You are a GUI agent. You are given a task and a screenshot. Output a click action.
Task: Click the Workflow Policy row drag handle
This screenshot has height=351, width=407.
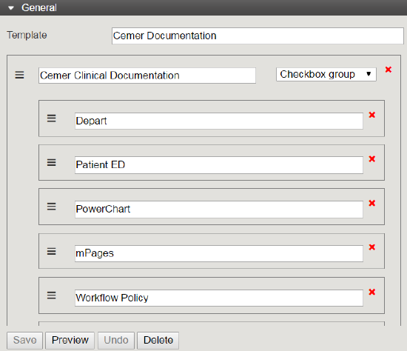(51, 295)
